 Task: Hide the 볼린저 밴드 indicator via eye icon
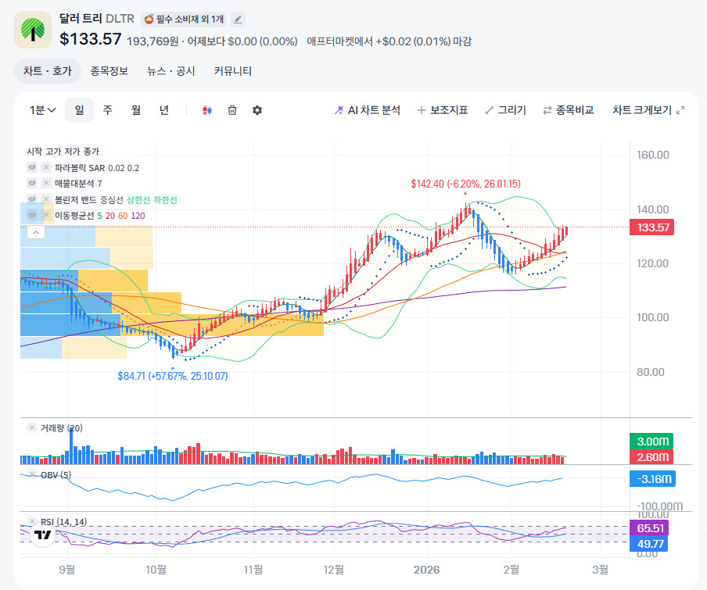pyautogui.click(x=32, y=199)
